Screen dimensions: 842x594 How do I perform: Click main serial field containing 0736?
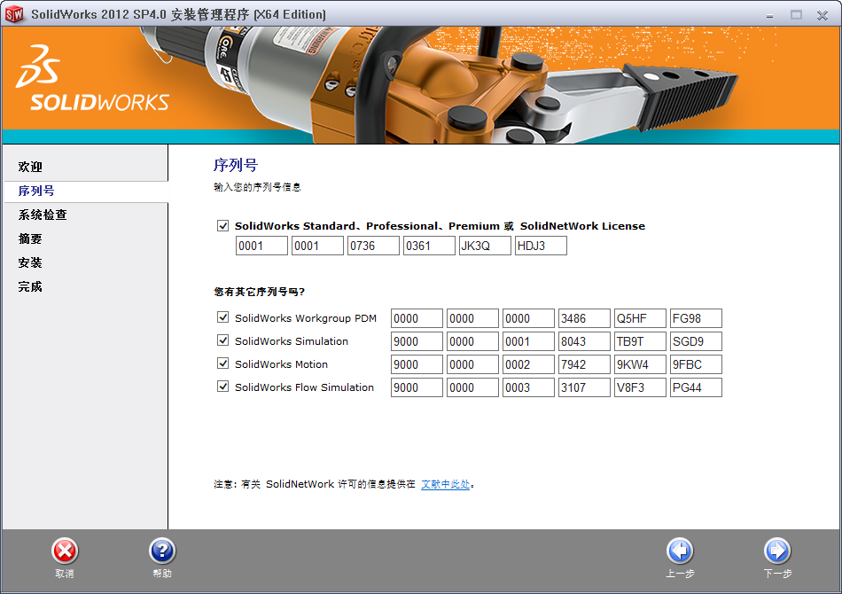pyautogui.click(x=373, y=246)
